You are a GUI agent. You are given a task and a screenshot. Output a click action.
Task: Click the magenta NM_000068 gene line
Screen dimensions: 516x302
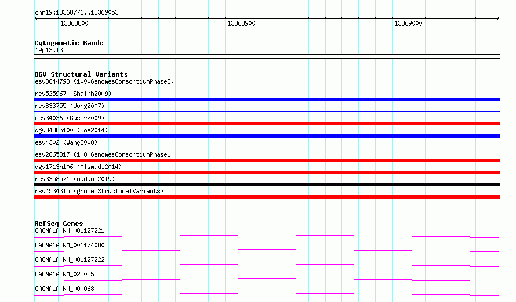click(267, 294)
